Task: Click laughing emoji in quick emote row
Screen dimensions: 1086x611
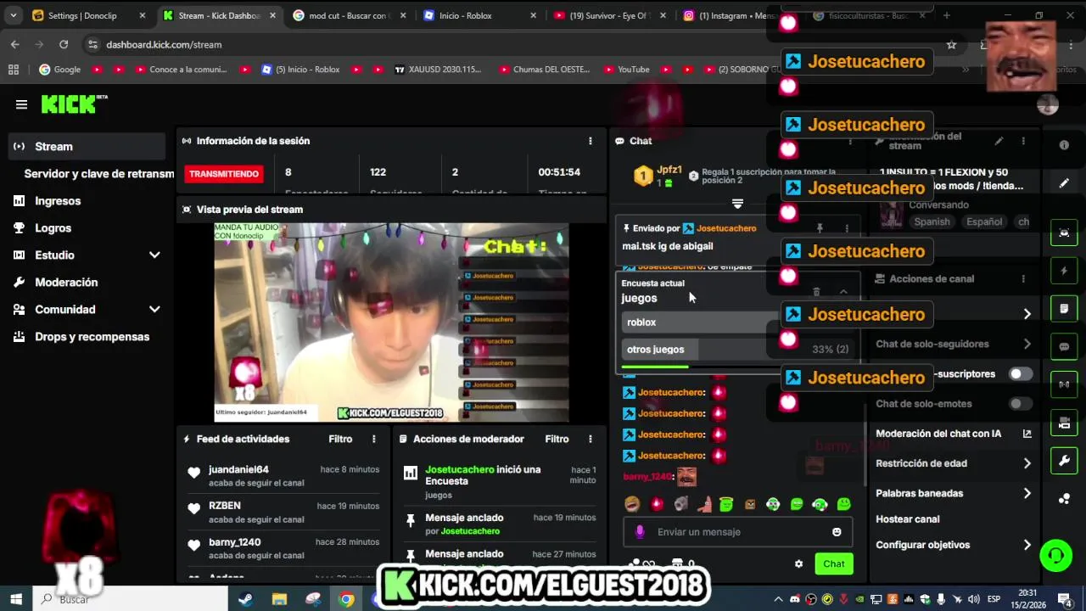Action: pos(632,504)
